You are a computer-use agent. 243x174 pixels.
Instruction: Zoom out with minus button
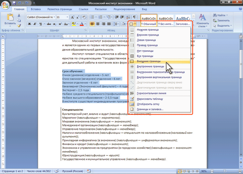click(x=212, y=171)
